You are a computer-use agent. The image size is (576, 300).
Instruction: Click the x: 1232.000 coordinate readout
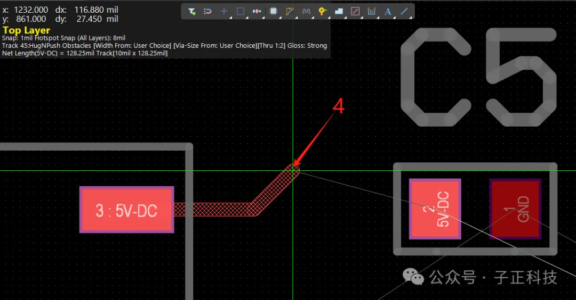(x=26, y=10)
